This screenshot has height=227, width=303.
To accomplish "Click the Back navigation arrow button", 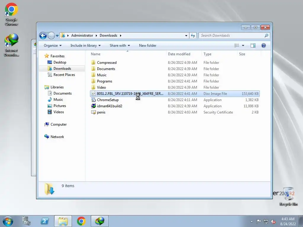I will click(x=43, y=35).
